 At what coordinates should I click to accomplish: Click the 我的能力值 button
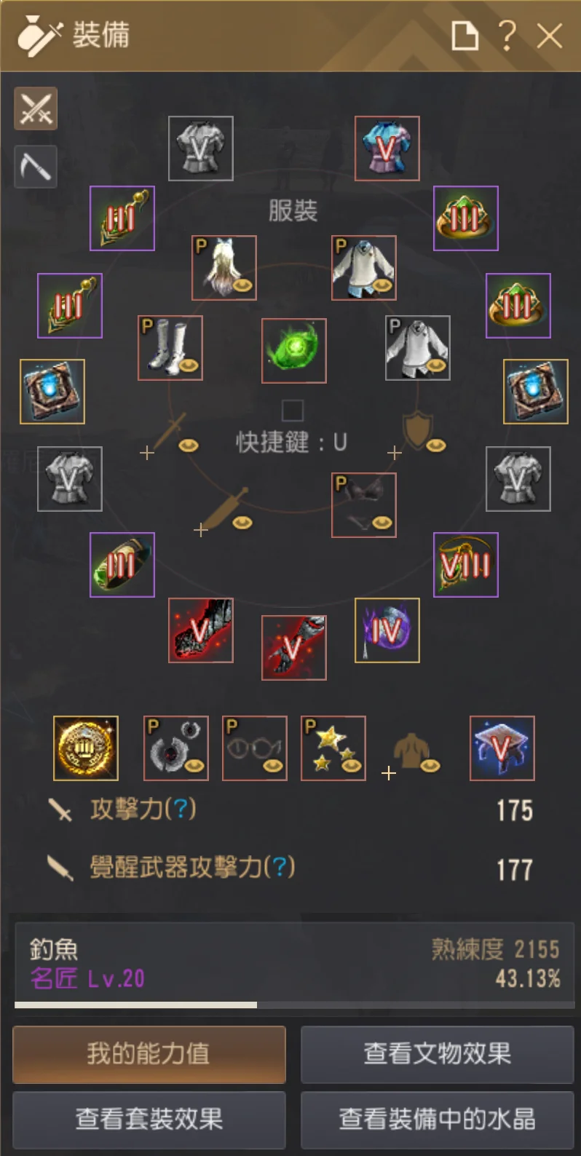(x=149, y=1055)
